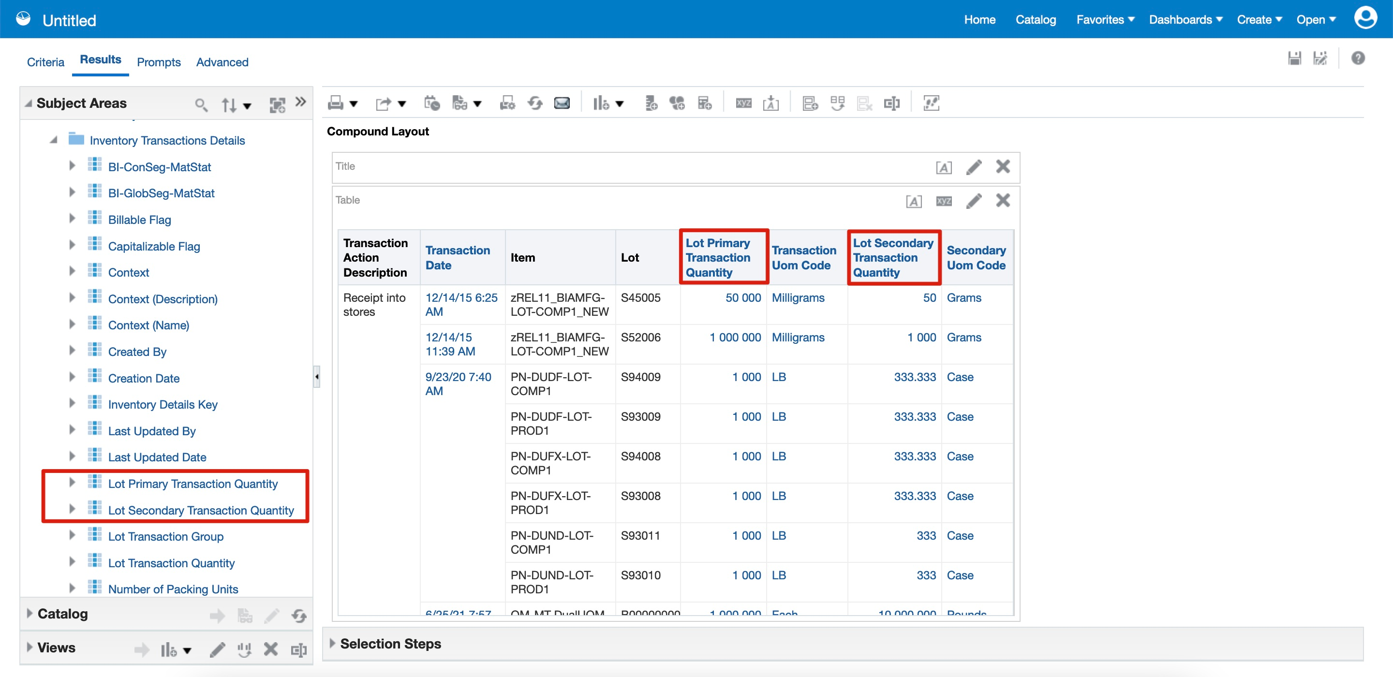Click the Refresh results icon in toolbar

click(x=535, y=103)
